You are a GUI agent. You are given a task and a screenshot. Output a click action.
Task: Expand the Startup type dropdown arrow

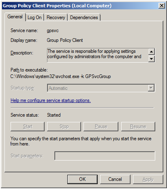[151, 88]
